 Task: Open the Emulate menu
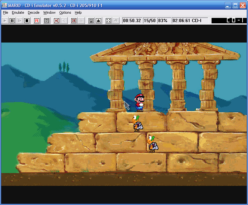click(18, 12)
